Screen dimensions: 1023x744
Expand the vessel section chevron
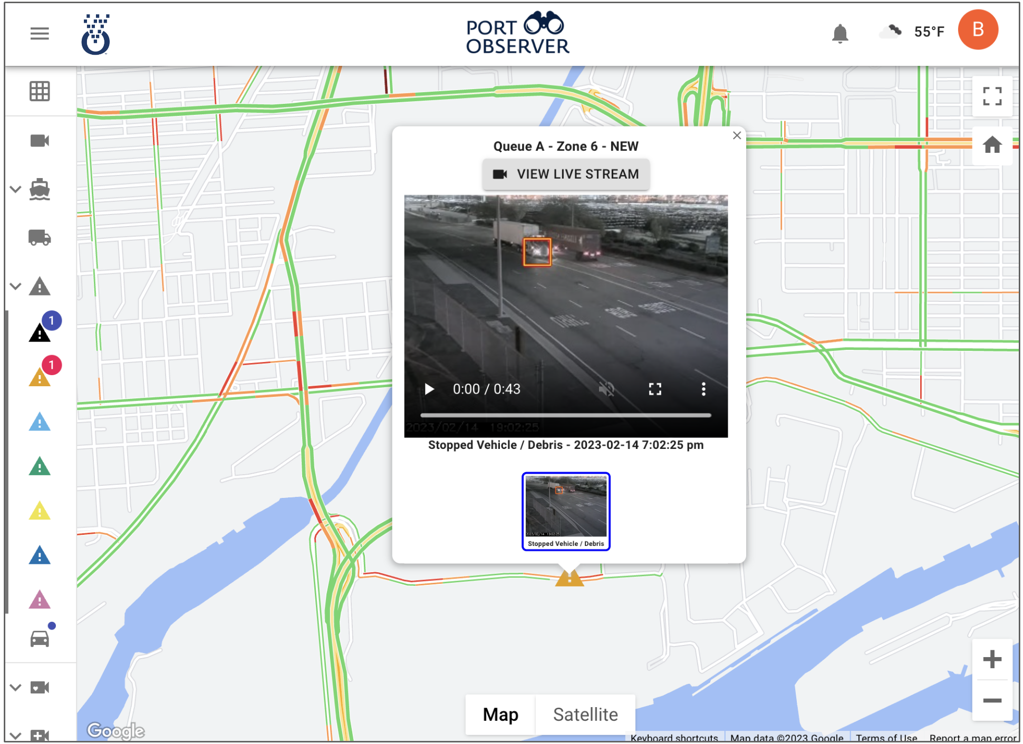[x=16, y=189]
